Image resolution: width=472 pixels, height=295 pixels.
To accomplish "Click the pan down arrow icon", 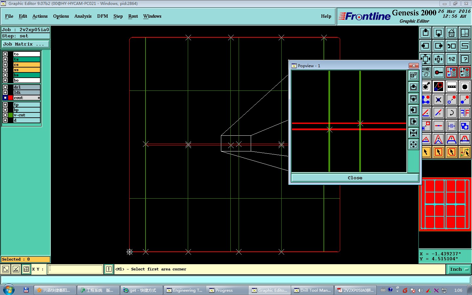I will pos(439,33).
